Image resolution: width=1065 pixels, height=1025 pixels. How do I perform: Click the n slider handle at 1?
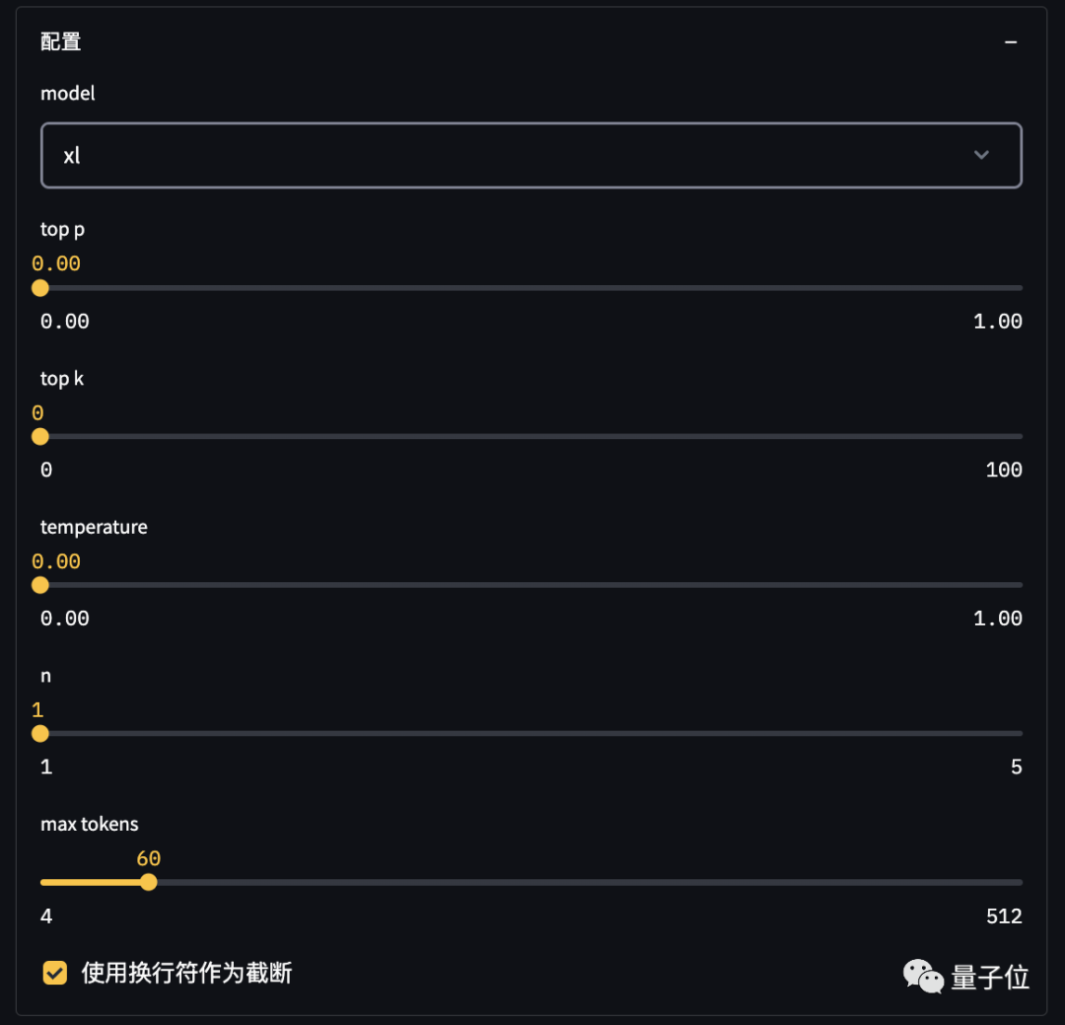coord(40,733)
